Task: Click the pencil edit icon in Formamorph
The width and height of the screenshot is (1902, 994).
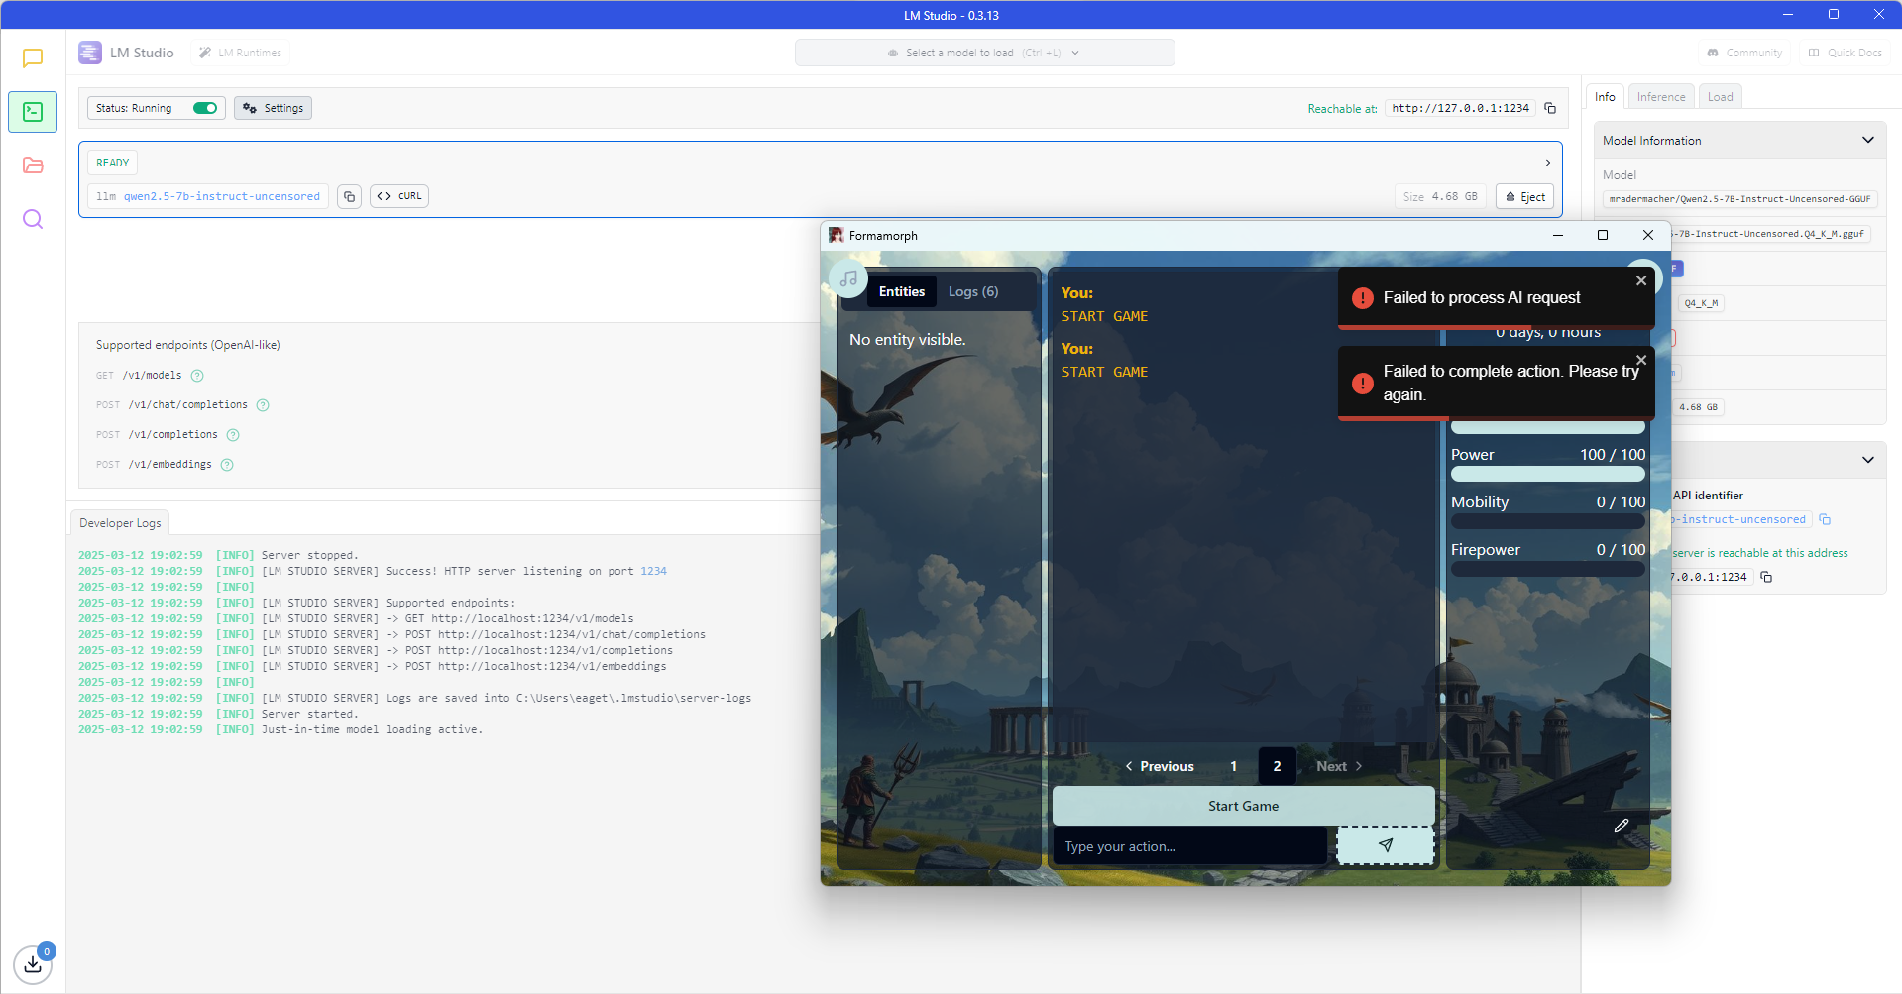Action: 1622,826
